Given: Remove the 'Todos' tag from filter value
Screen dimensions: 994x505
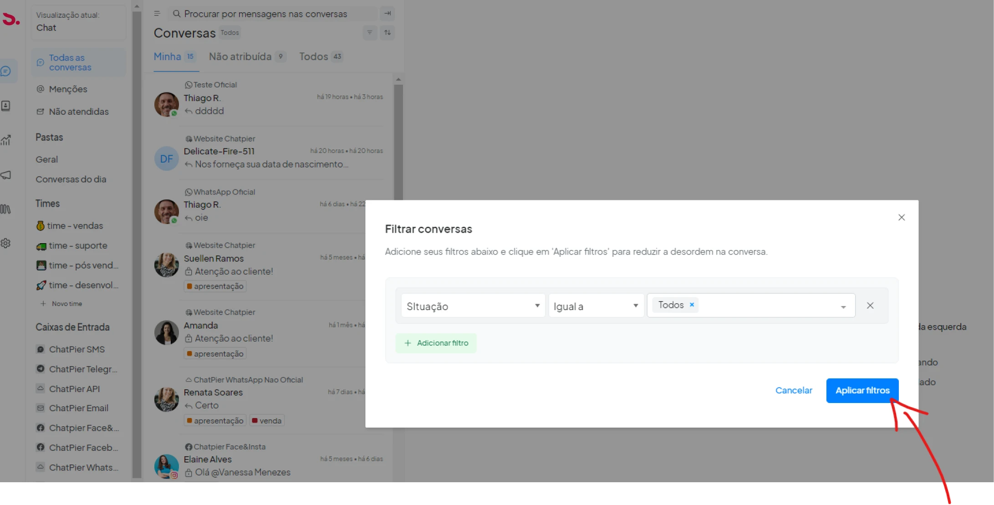Looking at the screenshot, I should [692, 305].
